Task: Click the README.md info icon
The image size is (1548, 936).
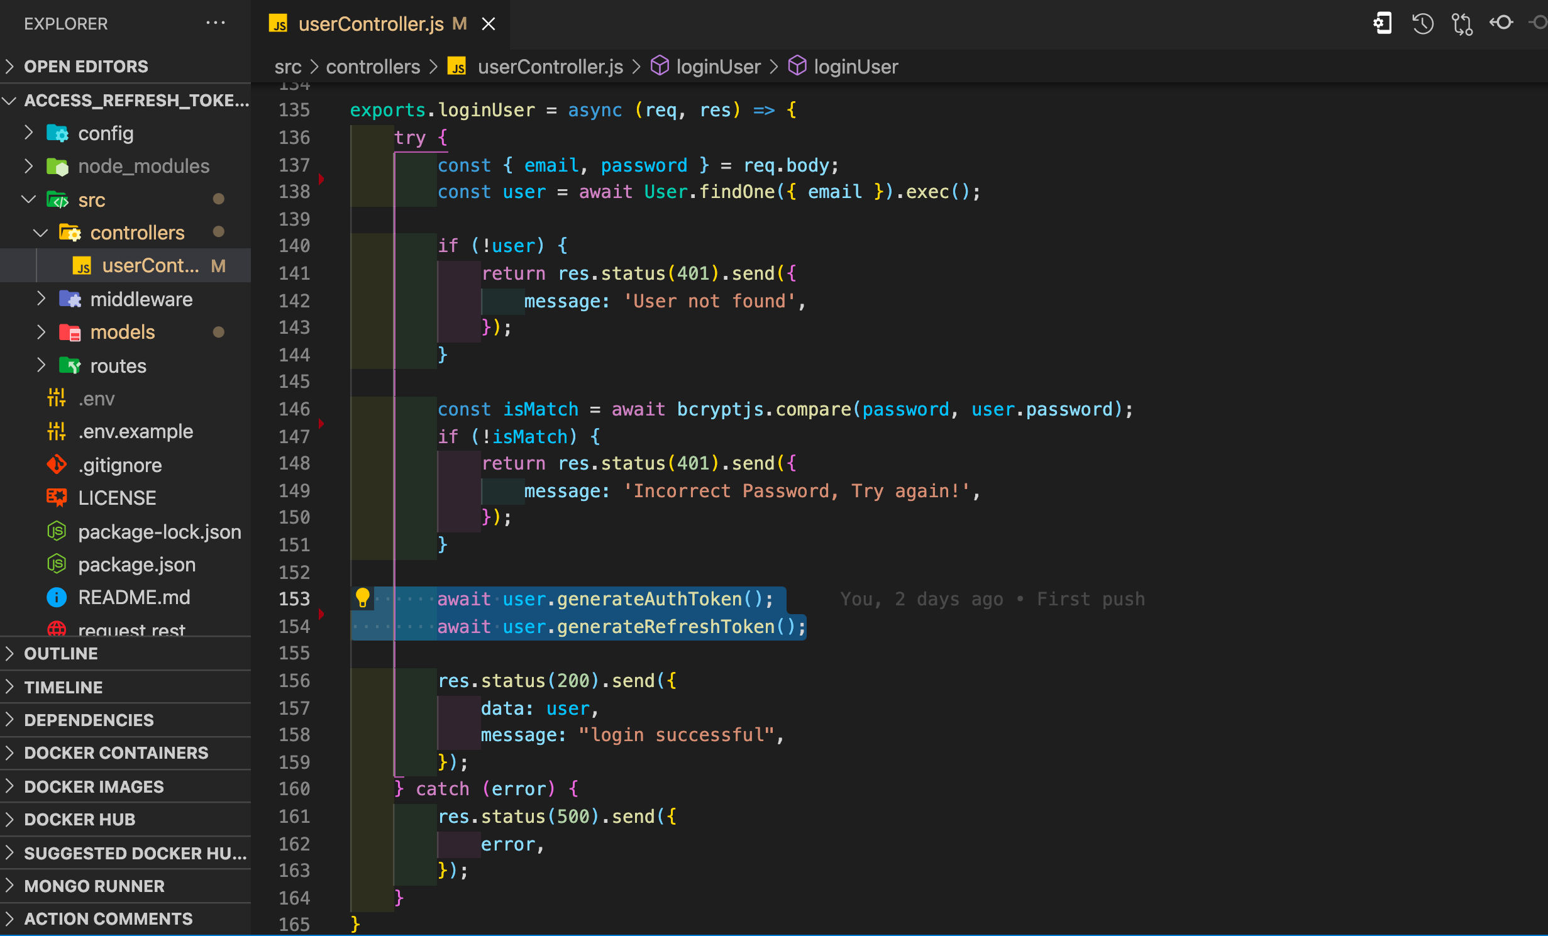Action: [x=57, y=597]
